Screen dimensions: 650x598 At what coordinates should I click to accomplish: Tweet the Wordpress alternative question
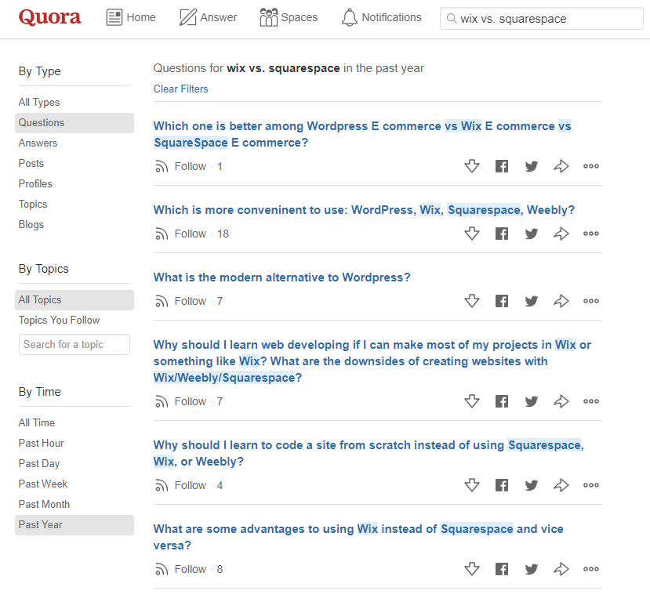[532, 301]
